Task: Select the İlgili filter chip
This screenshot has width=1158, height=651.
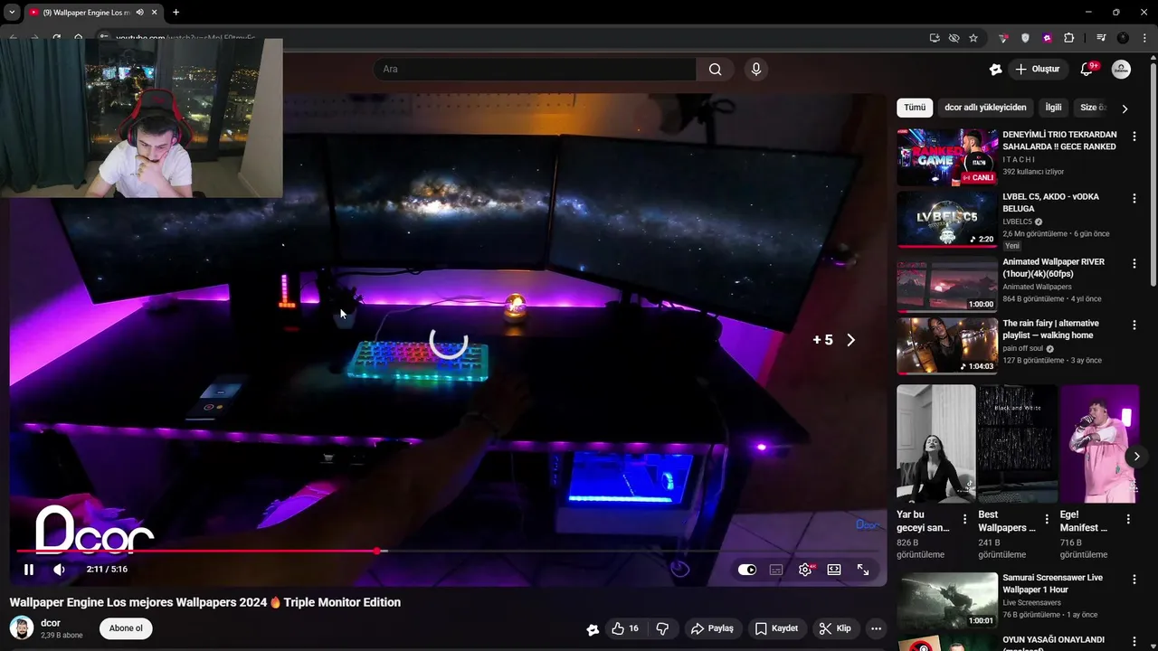Action: (1053, 108)
